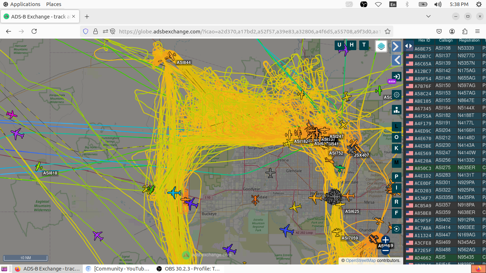This screenshot has width=486, height=273.
Task: Sort table by Callsign column
Action: pos(446,41)
